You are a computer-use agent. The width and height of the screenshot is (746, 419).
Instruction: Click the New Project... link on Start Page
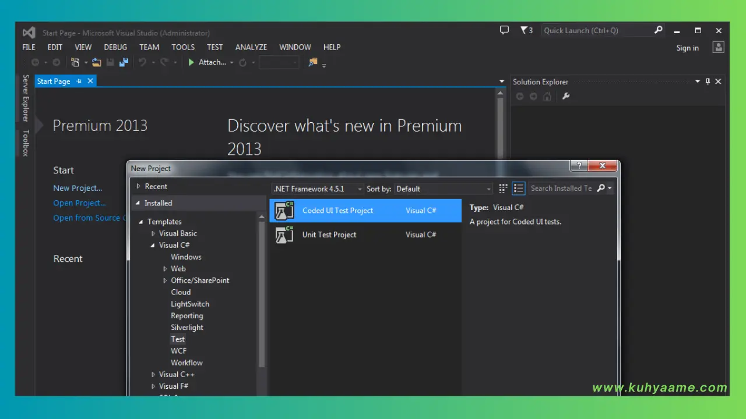coord(78,188)
